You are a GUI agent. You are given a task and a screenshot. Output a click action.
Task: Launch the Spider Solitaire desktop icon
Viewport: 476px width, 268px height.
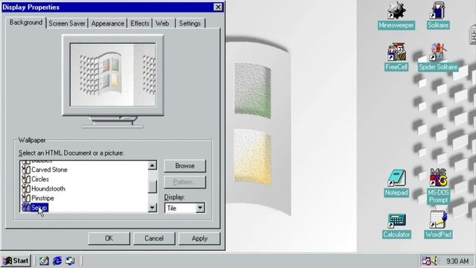438,57
